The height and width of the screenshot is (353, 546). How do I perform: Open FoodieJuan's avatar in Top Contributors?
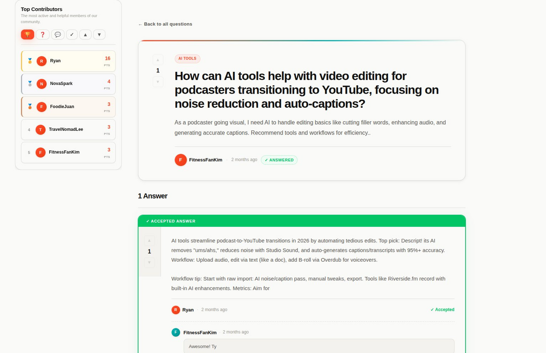tap(42, 107)
